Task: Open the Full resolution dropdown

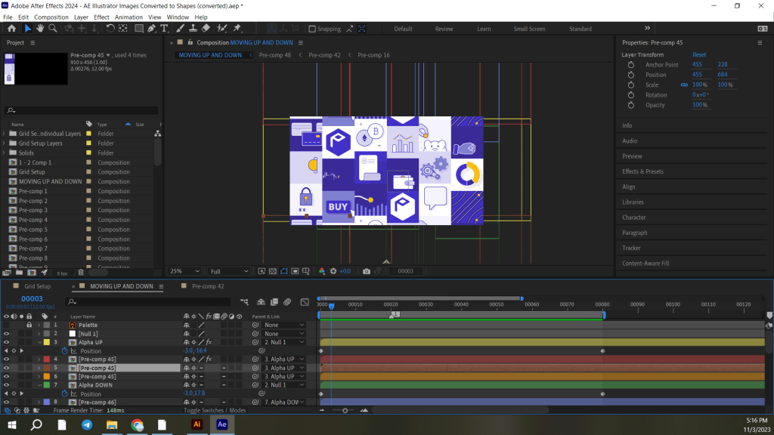Action: click(229, 271)
